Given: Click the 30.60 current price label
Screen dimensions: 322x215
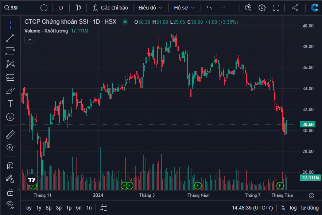Looking at the screenshot, I should click(x=308, y=124).
